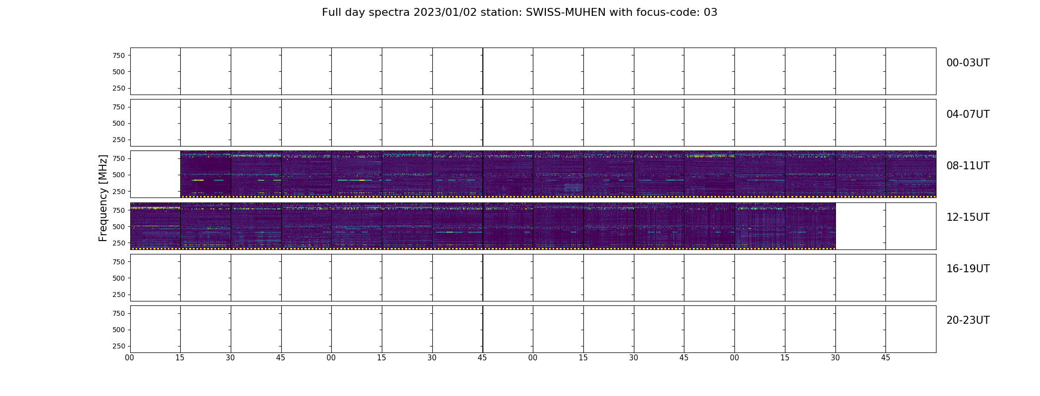Click the 750 tick of the 00-03UT row
Viewport: 1040px width, 396px height.
click(118, 55)
